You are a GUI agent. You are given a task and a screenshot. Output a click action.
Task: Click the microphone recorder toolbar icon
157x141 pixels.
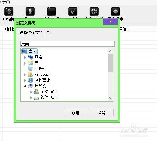pos(30,11)
